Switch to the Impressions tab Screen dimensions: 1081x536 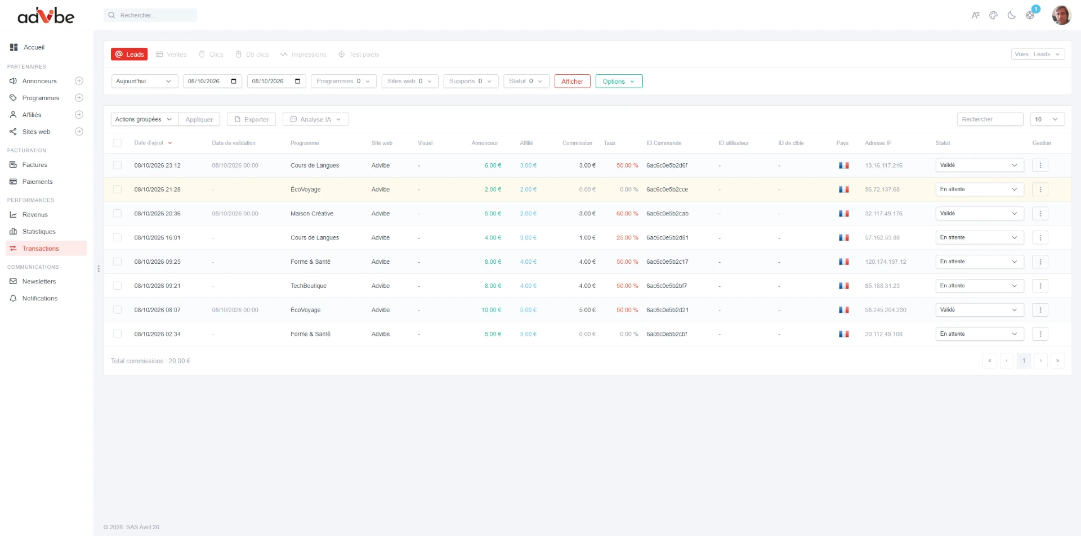pyautogui.click(x=303, y=55)
